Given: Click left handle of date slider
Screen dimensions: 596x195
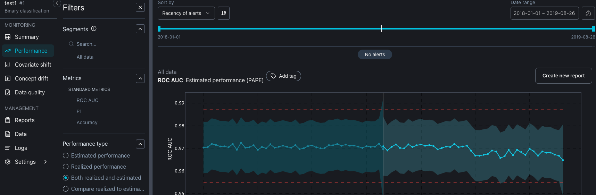Looking at the screenshot, I should click(159, 29).
